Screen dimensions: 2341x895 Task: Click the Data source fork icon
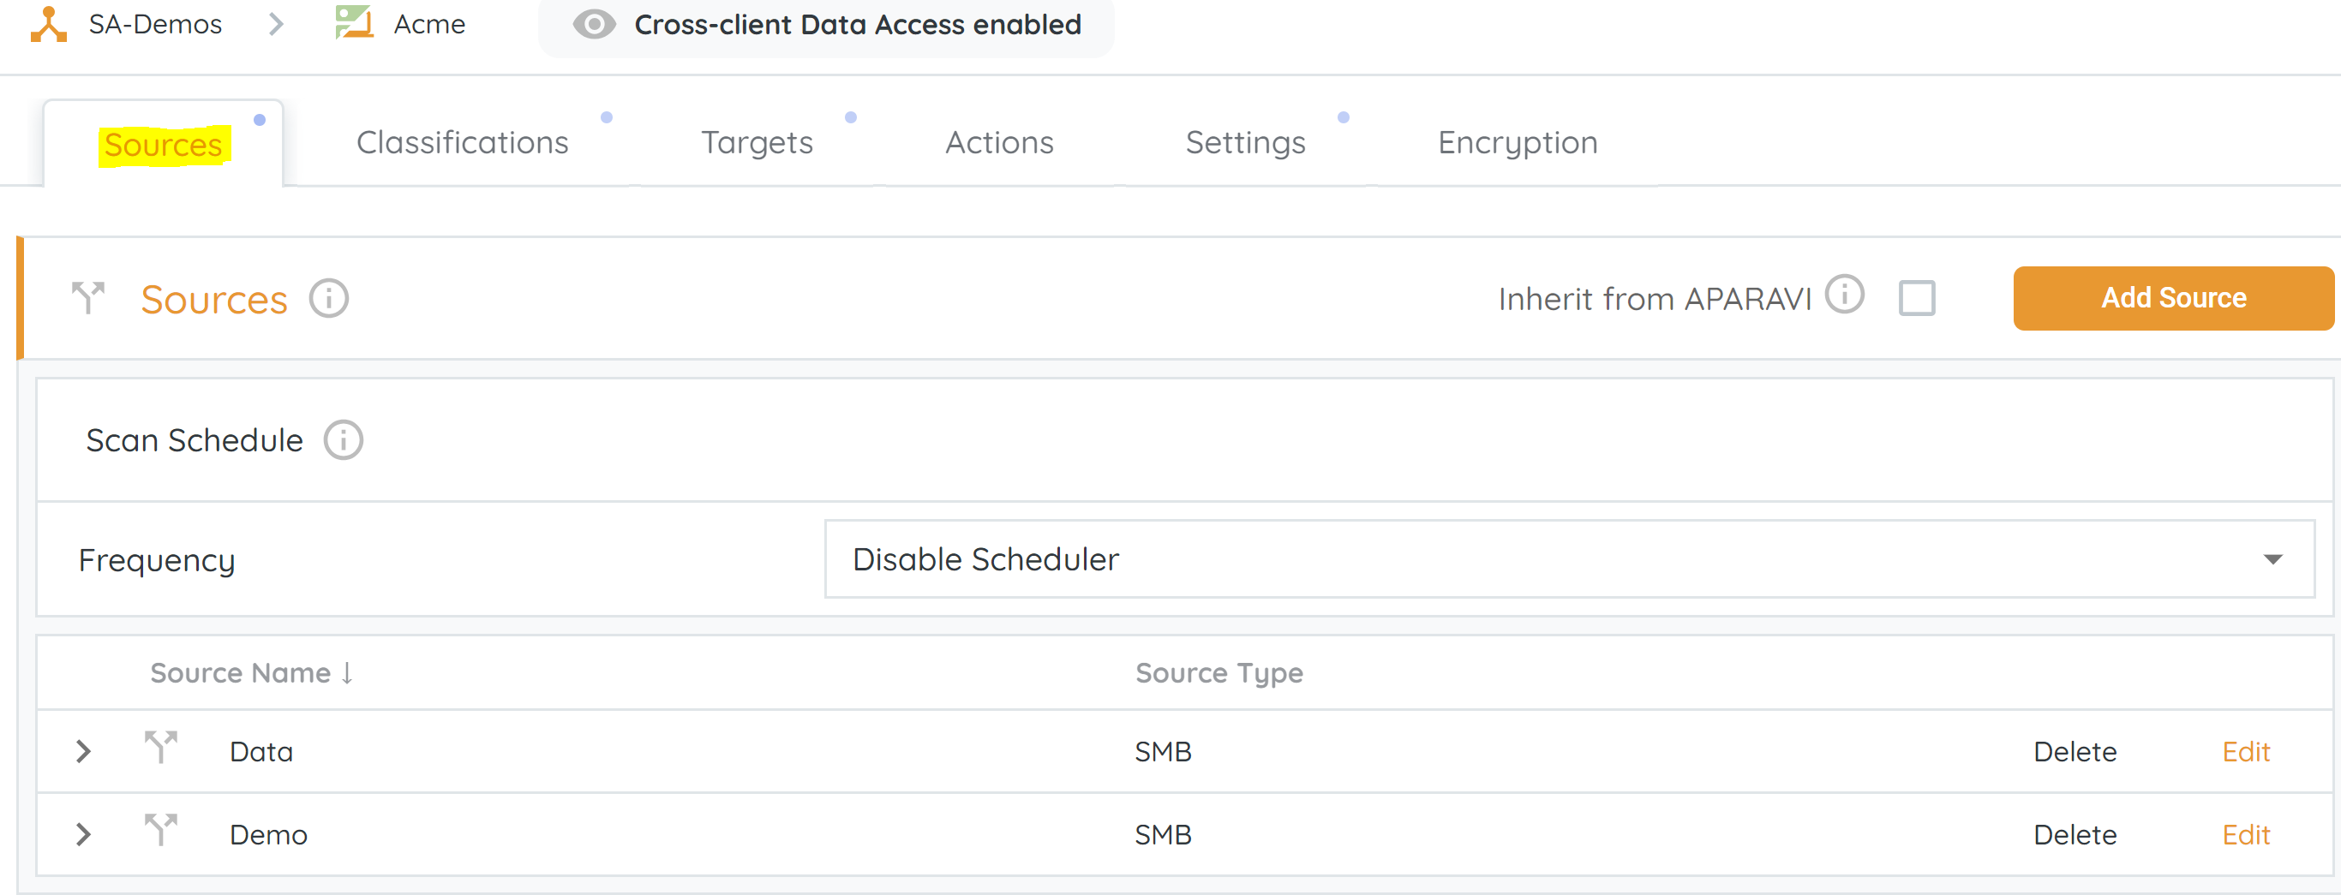(161, 748)
